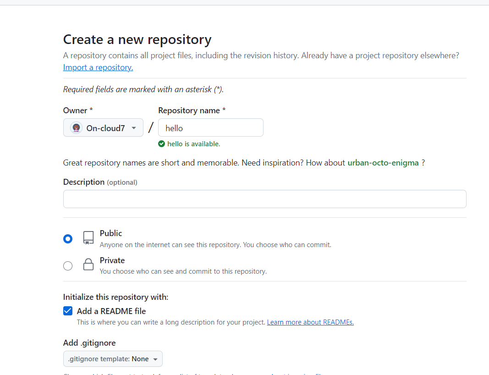489x375 pixels.
Task: Open the .gitignore template dropdown
Action: (x=113, y=359)
